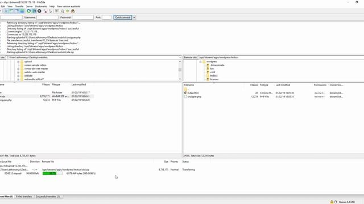Open the local site path dropdown

(x=180, y=57)
